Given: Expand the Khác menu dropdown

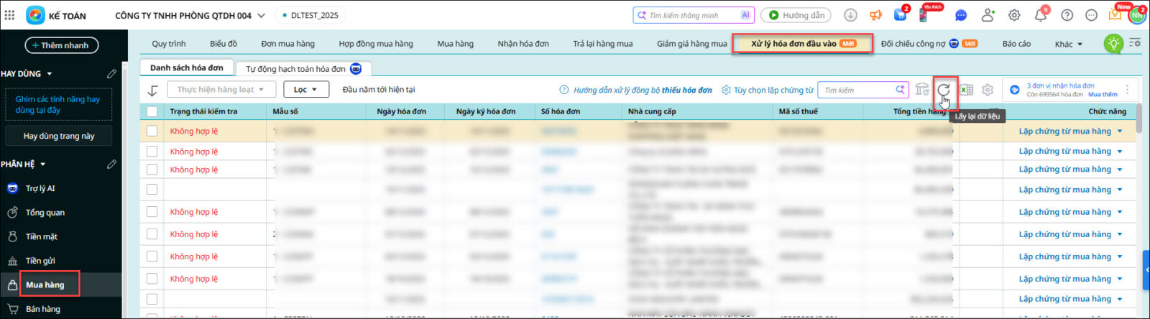Looking at the screenshot, I should pyautogui.click(x=1068, y=45).
